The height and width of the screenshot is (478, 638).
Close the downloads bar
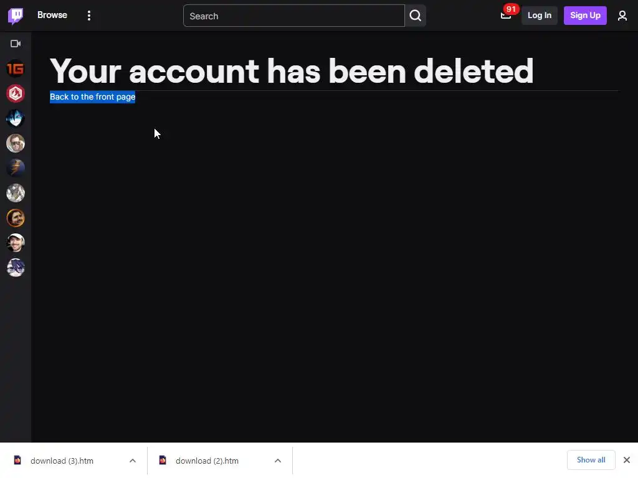click(627, 460)
